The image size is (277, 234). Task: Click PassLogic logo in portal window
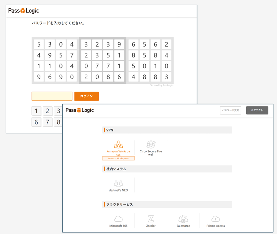[x=79, y=110]
